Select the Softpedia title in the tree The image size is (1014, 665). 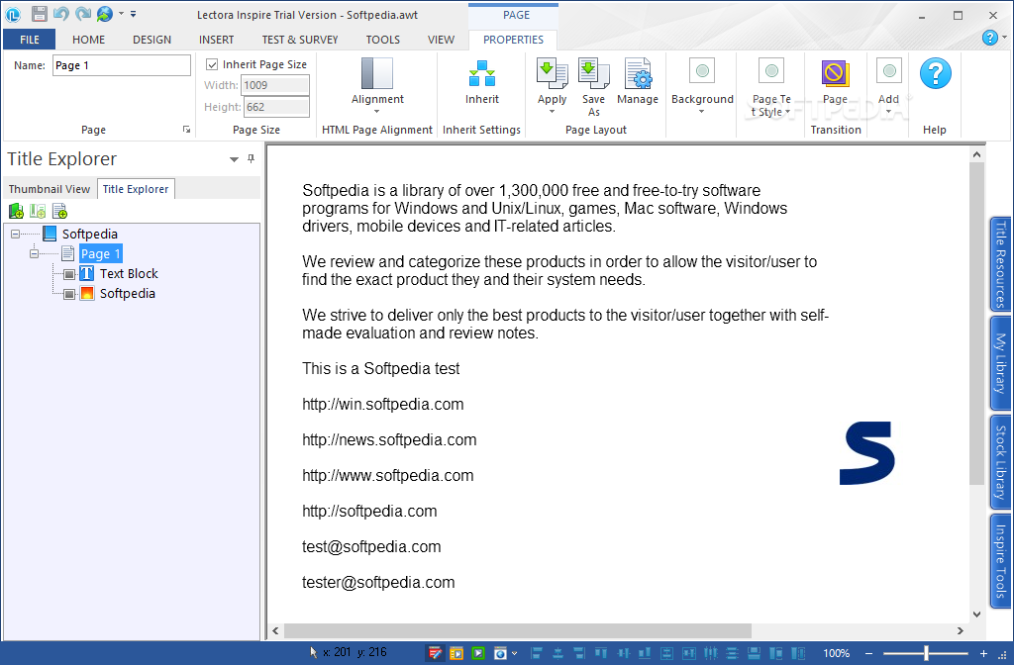point(90,234)
